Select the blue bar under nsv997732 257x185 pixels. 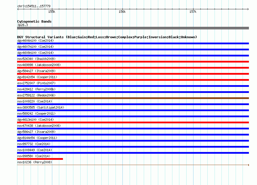click(133, 147)
